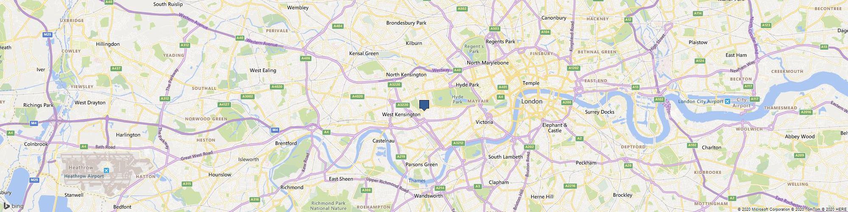The width and height of the screenshot is (848, 212).
Task: Click the M25 road shield near Uxbridge
Action: click(47, 34)
